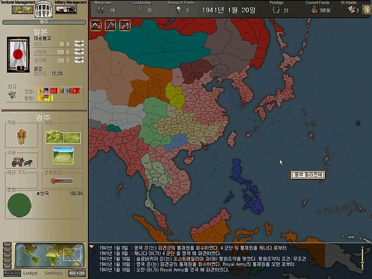Zoom in with the plus button

coord(77,273)
